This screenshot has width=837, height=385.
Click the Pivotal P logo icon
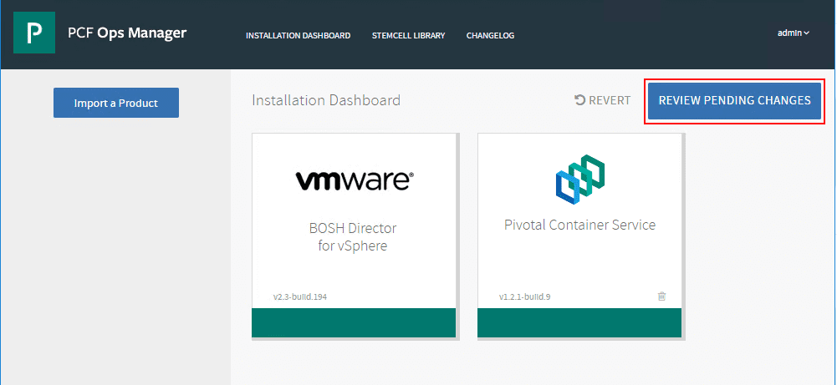(x=34, y=33)
